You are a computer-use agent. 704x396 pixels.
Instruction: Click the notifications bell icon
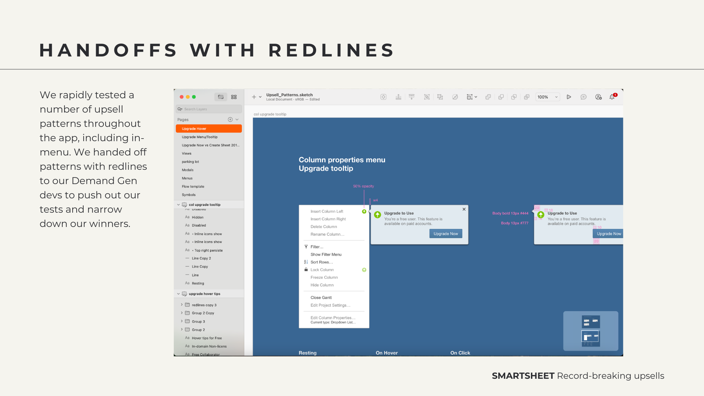(x=612, y=97)
